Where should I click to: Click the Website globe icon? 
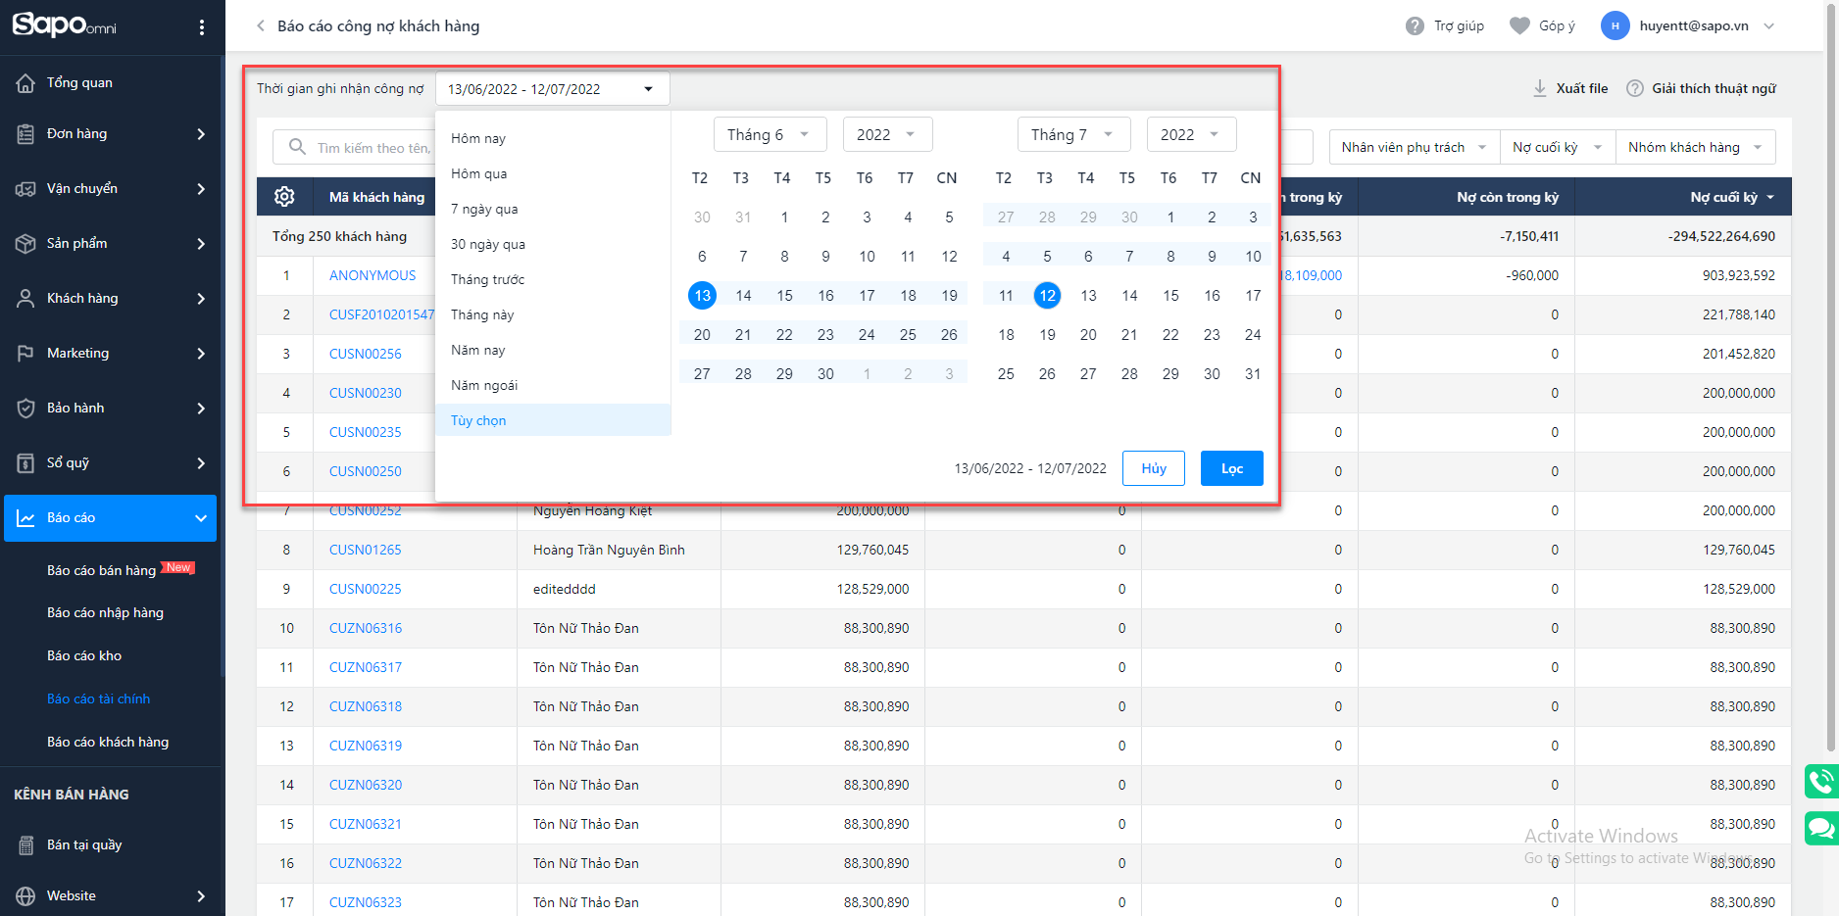tap(26, 896)
